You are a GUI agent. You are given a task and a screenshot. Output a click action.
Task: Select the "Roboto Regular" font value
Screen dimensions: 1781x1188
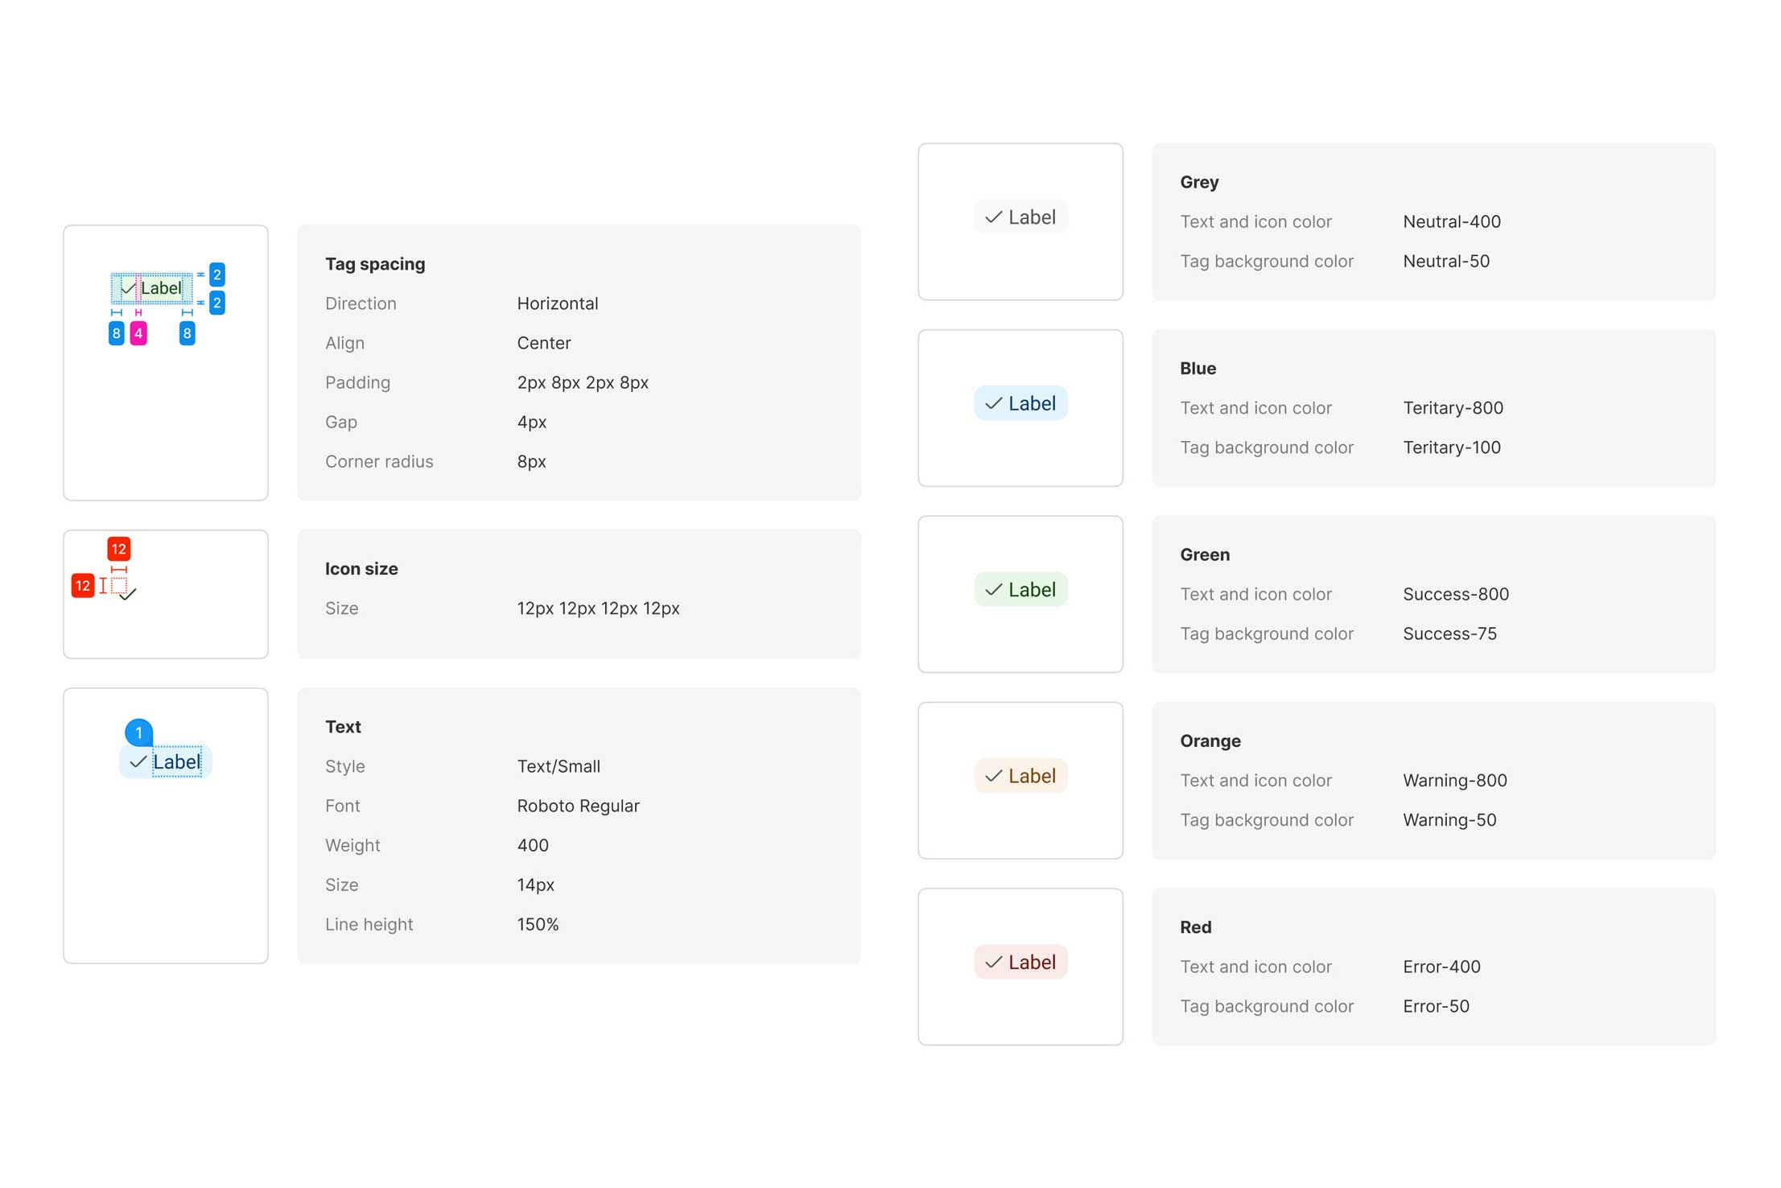coord(578,806)
